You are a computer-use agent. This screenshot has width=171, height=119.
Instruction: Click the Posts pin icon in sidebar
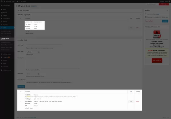[2, 9]
